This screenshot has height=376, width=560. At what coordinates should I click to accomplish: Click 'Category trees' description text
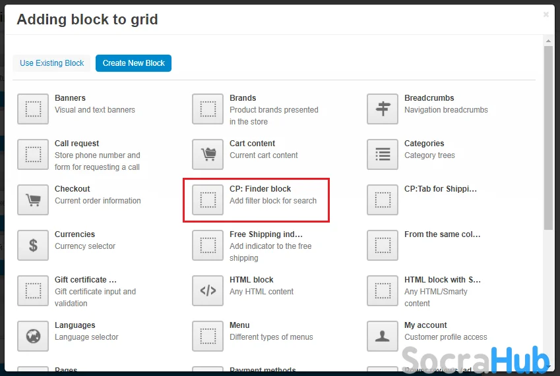coord(429,155)
